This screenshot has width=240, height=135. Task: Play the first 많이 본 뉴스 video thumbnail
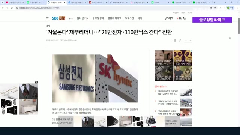pyautogui.click(x=186, y=93)
